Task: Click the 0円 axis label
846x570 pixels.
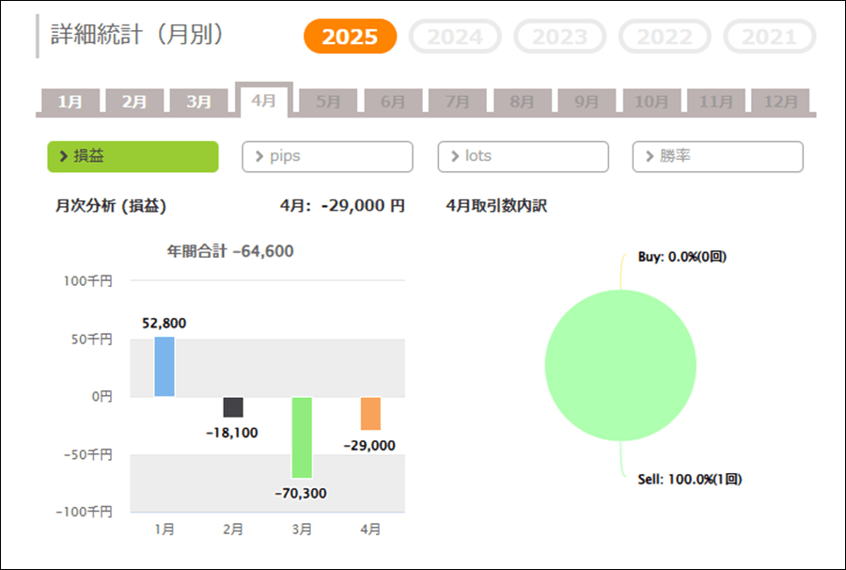Action: coord(102,397)
